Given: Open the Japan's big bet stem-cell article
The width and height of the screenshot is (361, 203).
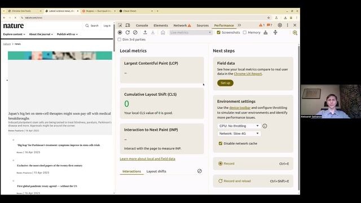Looking at the screenshot, I should (x=59, y=116).
